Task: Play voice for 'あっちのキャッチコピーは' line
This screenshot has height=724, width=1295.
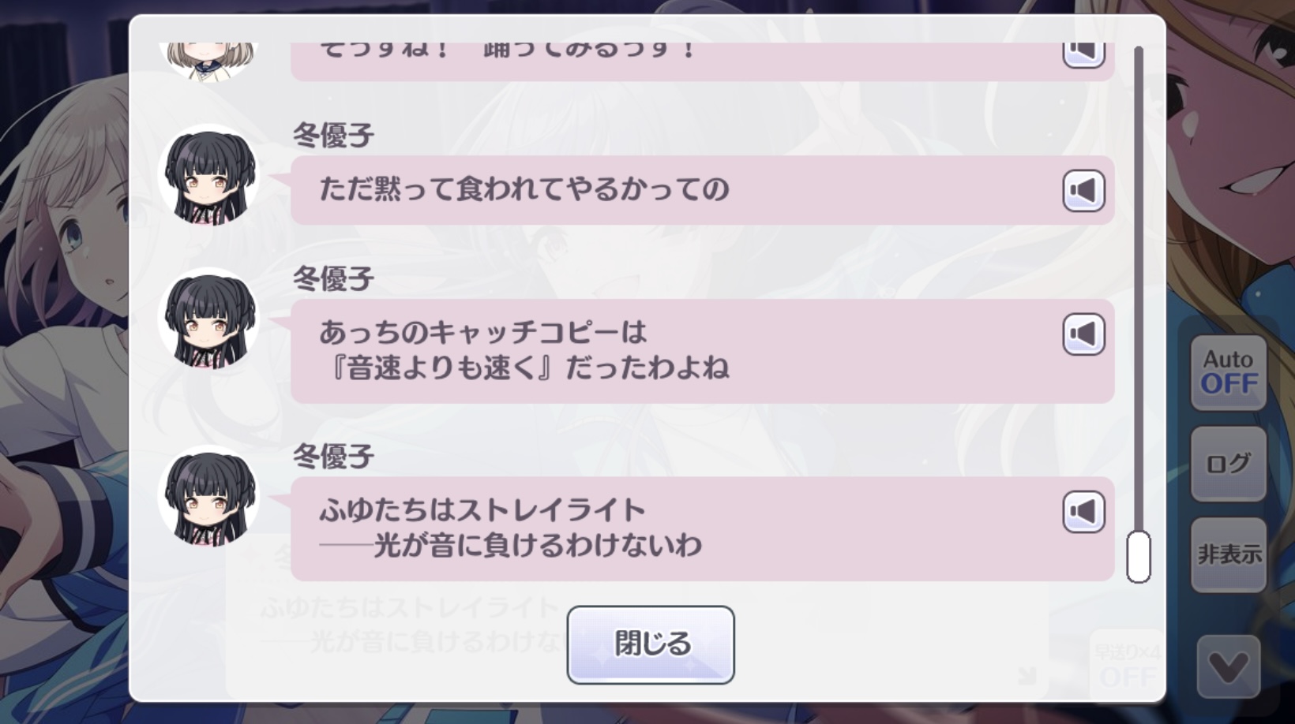Action: pyautogui.click(x=1083, y=334)
